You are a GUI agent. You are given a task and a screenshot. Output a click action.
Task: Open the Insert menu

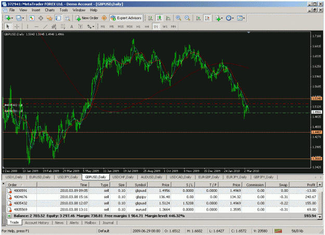pyautogui.click(x=36, y=10)
